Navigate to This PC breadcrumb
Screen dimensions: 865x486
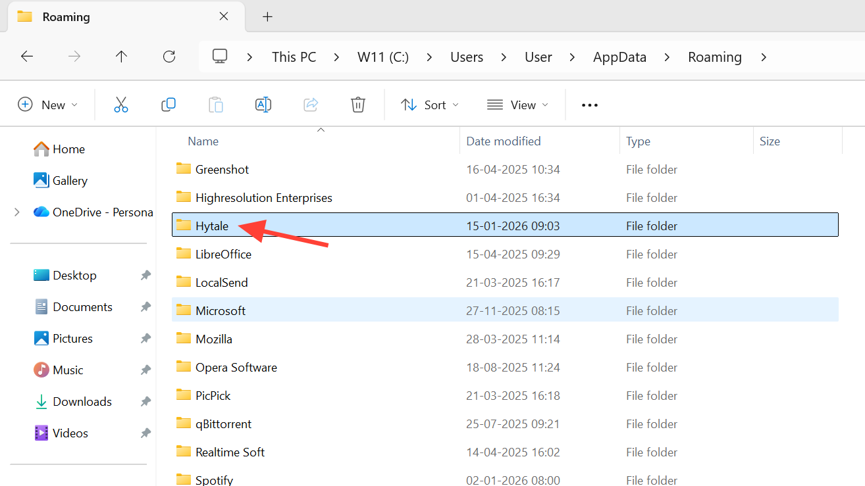click(294, 57)
